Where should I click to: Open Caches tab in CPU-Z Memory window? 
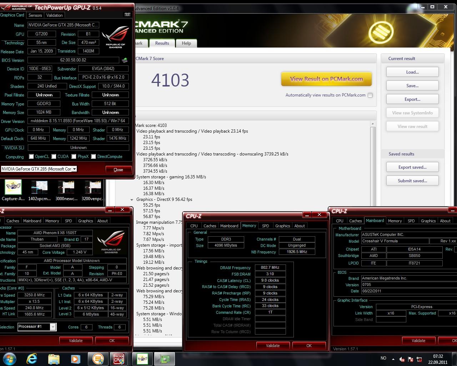point(210,226)
